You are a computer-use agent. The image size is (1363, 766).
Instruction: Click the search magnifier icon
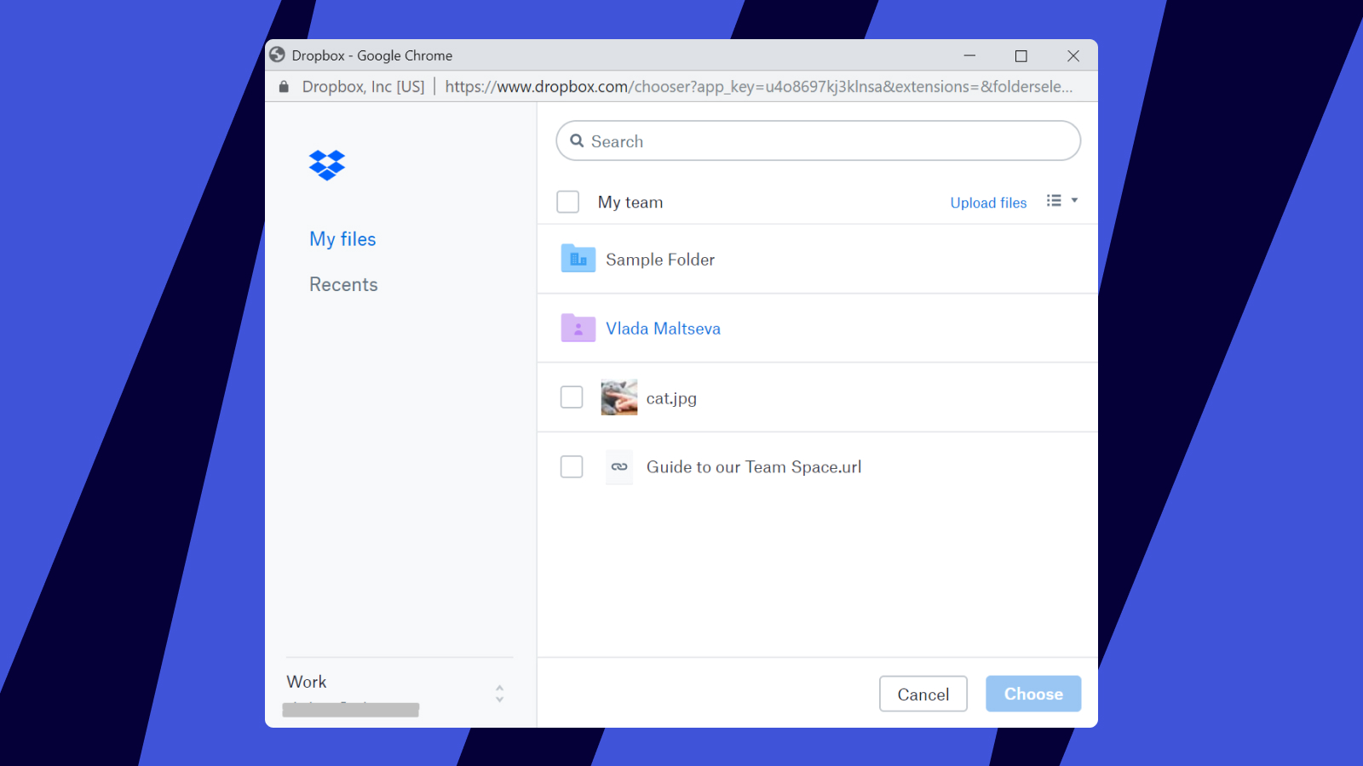[577, 141]
